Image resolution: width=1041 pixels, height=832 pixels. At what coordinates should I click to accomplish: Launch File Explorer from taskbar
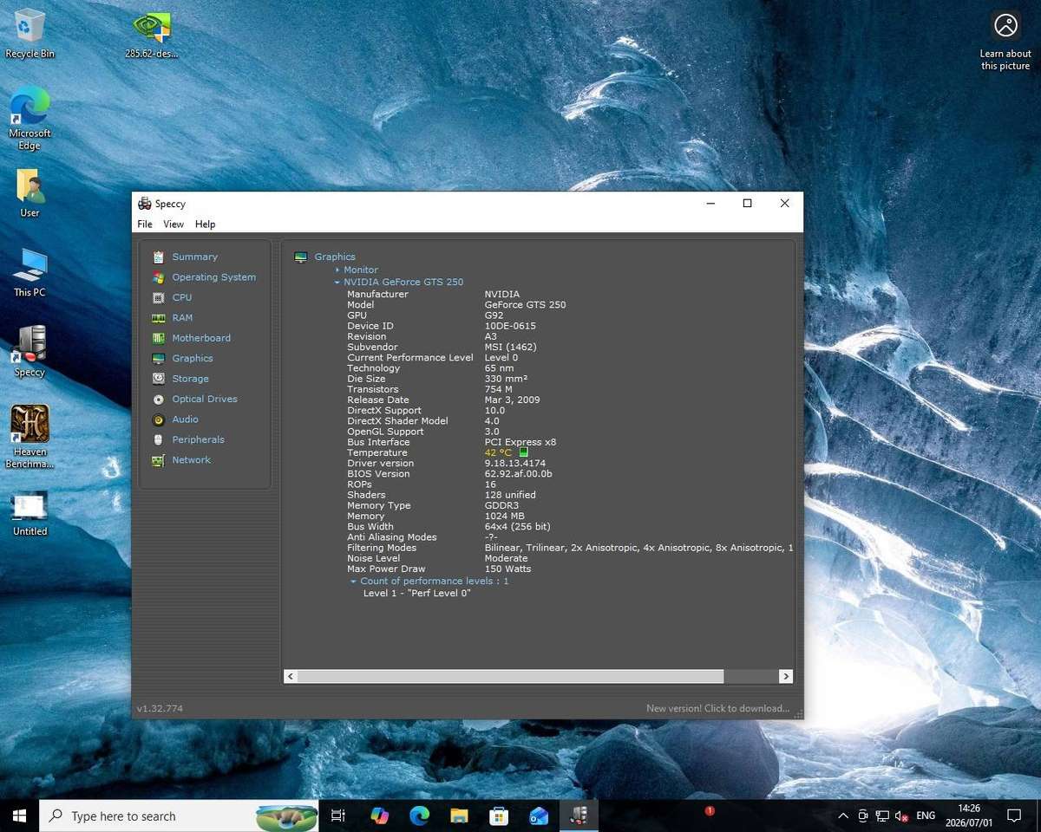[459, 816]
